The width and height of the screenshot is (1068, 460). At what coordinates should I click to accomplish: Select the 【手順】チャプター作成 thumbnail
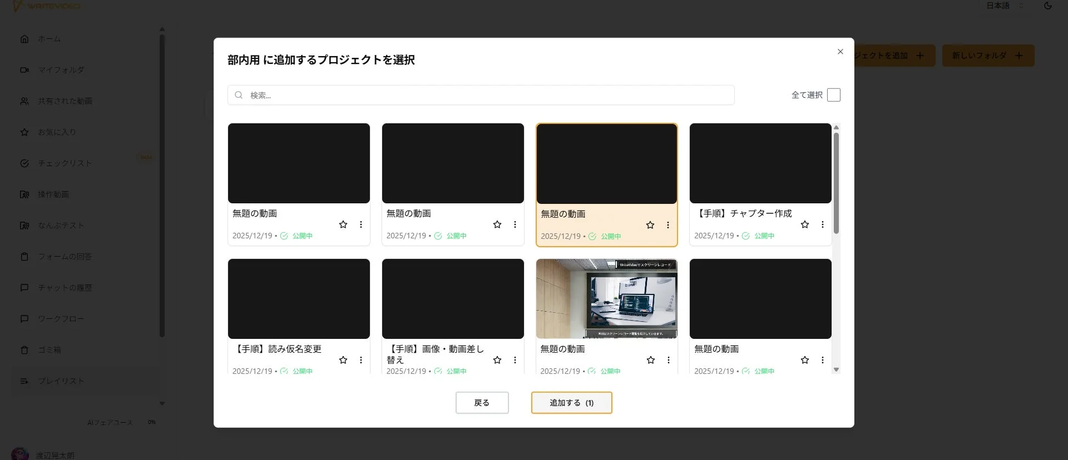[x=760, y=163]
